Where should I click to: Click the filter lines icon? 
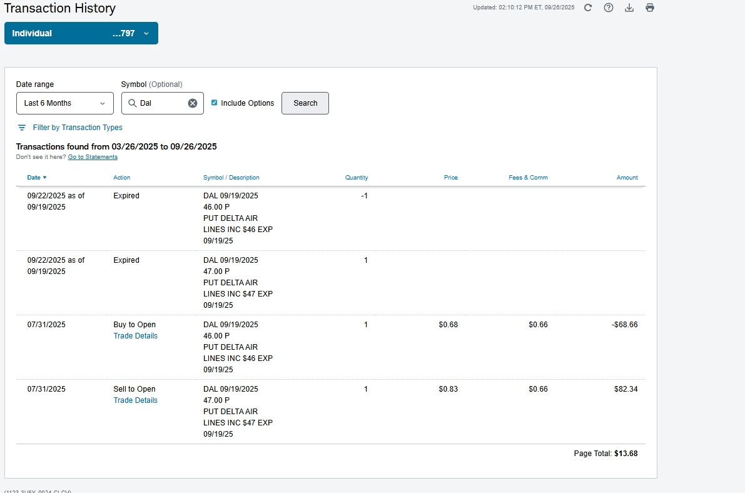point(22,128)
